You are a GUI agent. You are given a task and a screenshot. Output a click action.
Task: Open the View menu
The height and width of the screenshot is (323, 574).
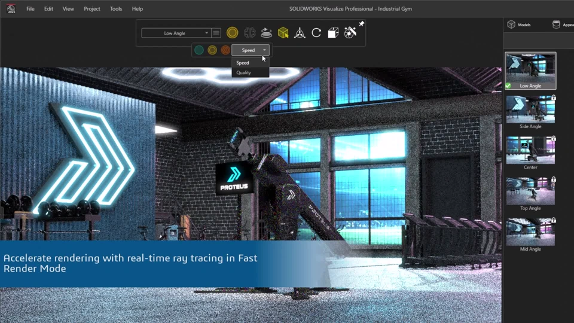tap(68, 9)
